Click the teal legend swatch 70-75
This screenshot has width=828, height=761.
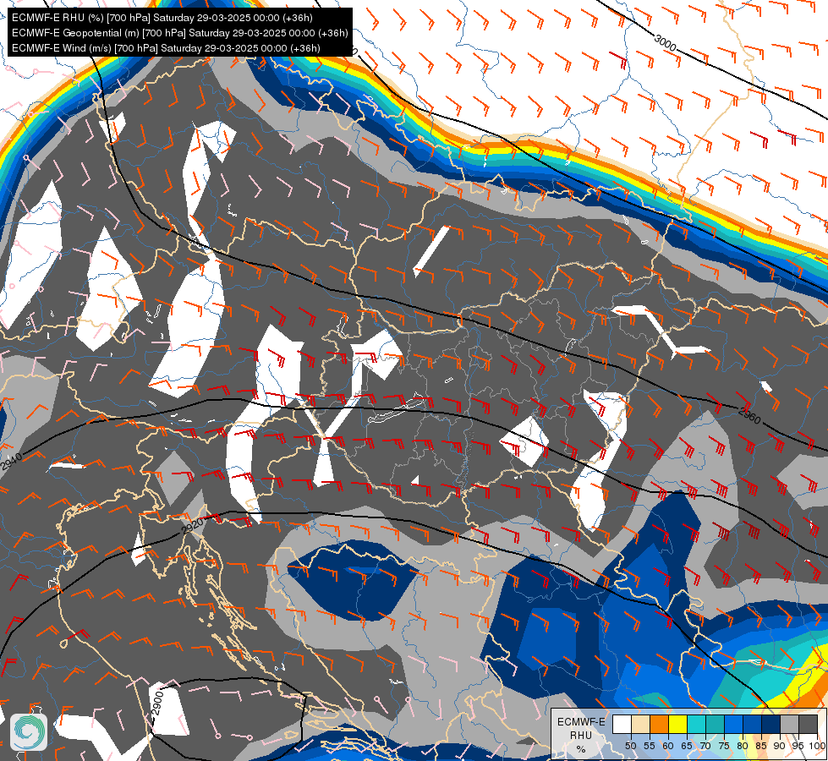(x=715, y=725)
